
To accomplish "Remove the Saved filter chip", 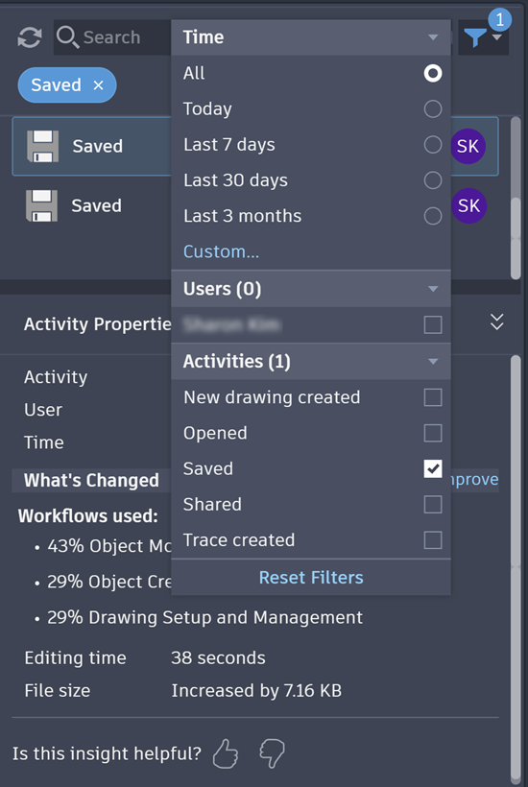I will pyautogui.click(x=98, y=85).
